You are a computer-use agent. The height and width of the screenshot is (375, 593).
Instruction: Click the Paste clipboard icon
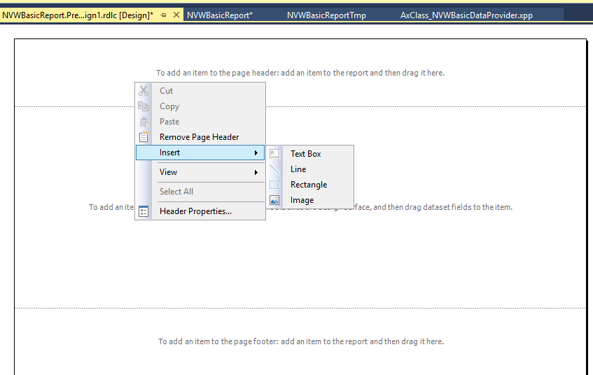(144, 122)
